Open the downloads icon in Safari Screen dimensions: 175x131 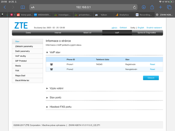click(x=144, y=7)
